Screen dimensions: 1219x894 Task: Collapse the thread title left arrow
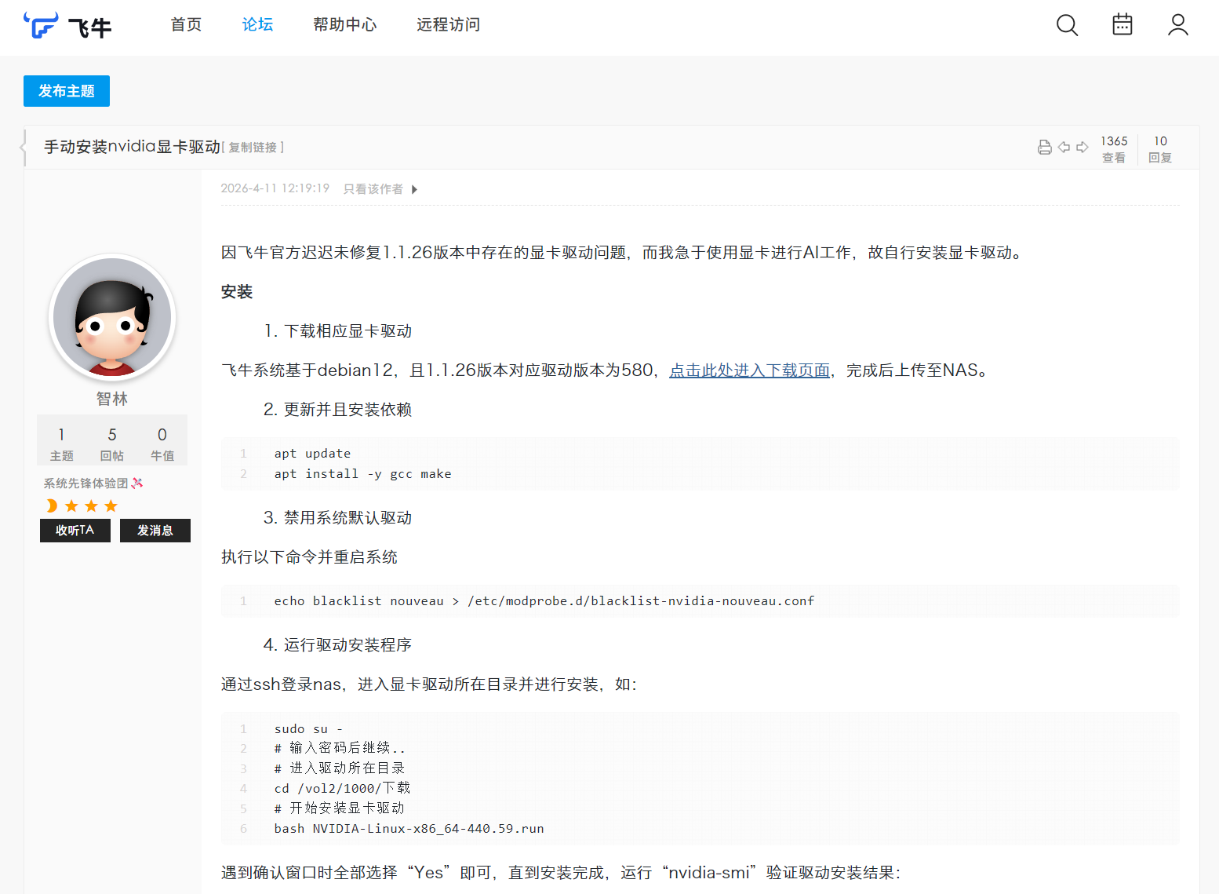pyautogui.click(x=23, y=147)
